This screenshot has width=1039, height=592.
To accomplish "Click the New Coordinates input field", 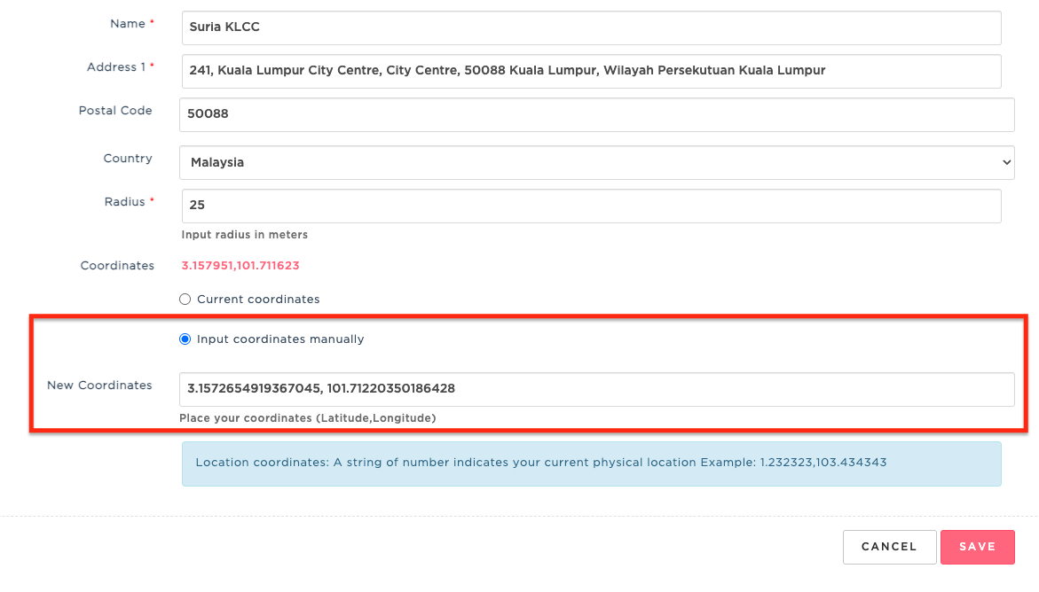I will click(596, 389).
